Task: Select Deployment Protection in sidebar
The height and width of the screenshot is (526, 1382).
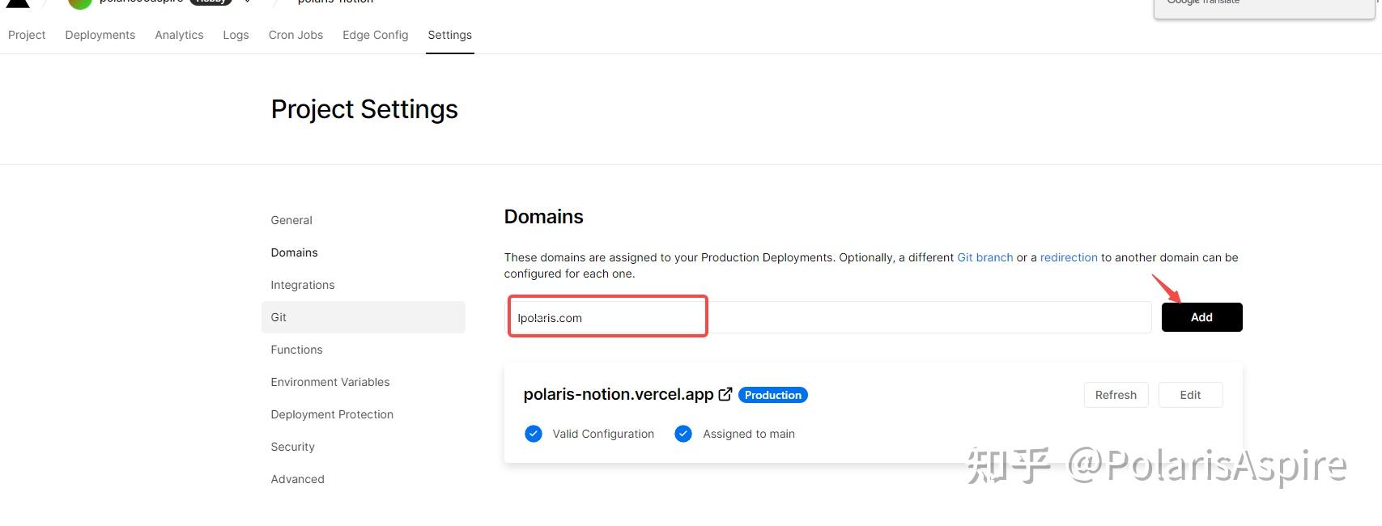Action: coord(332,414)
